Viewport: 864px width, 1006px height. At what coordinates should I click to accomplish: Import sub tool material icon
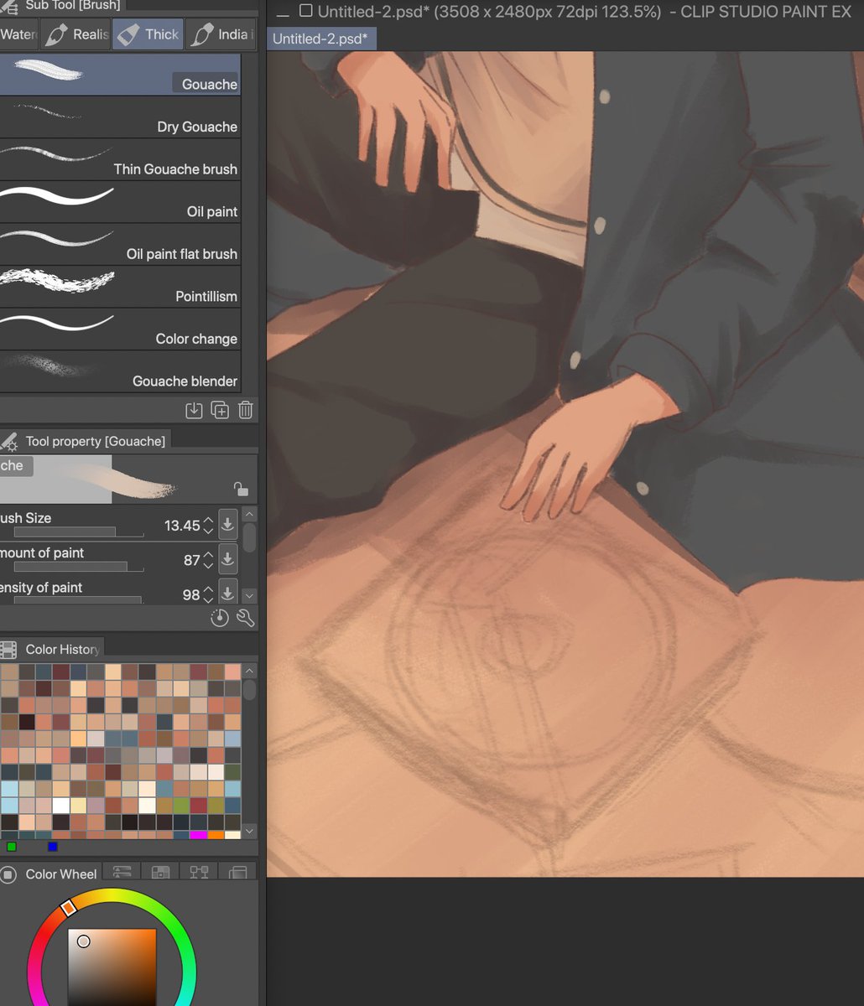click(194, 410)
